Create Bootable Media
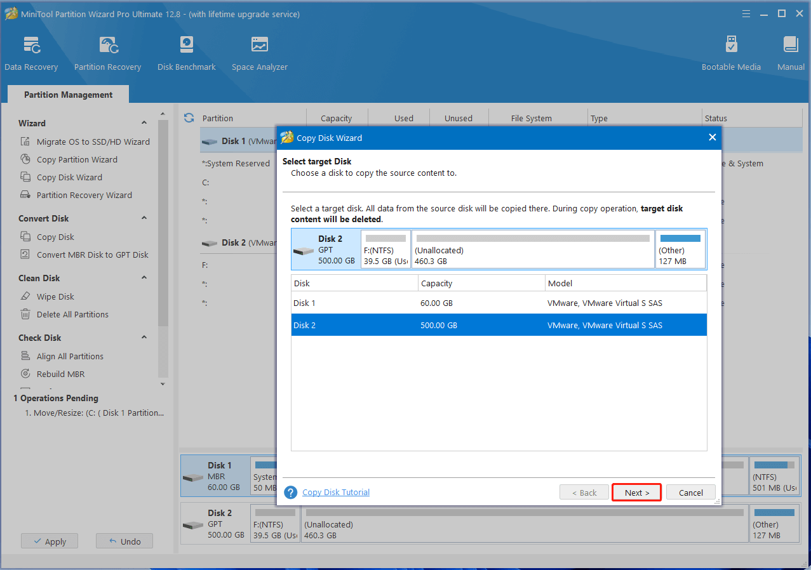811x570 pixels. click(731, 54)
